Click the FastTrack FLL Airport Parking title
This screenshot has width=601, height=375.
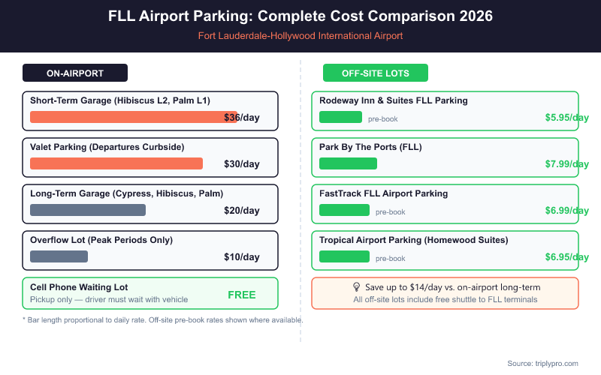(x=383, y=193)
